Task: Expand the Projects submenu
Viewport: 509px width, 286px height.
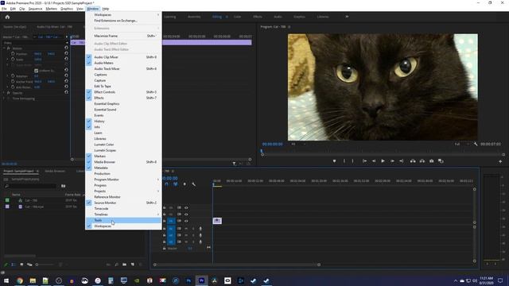Action: (123, 191)
